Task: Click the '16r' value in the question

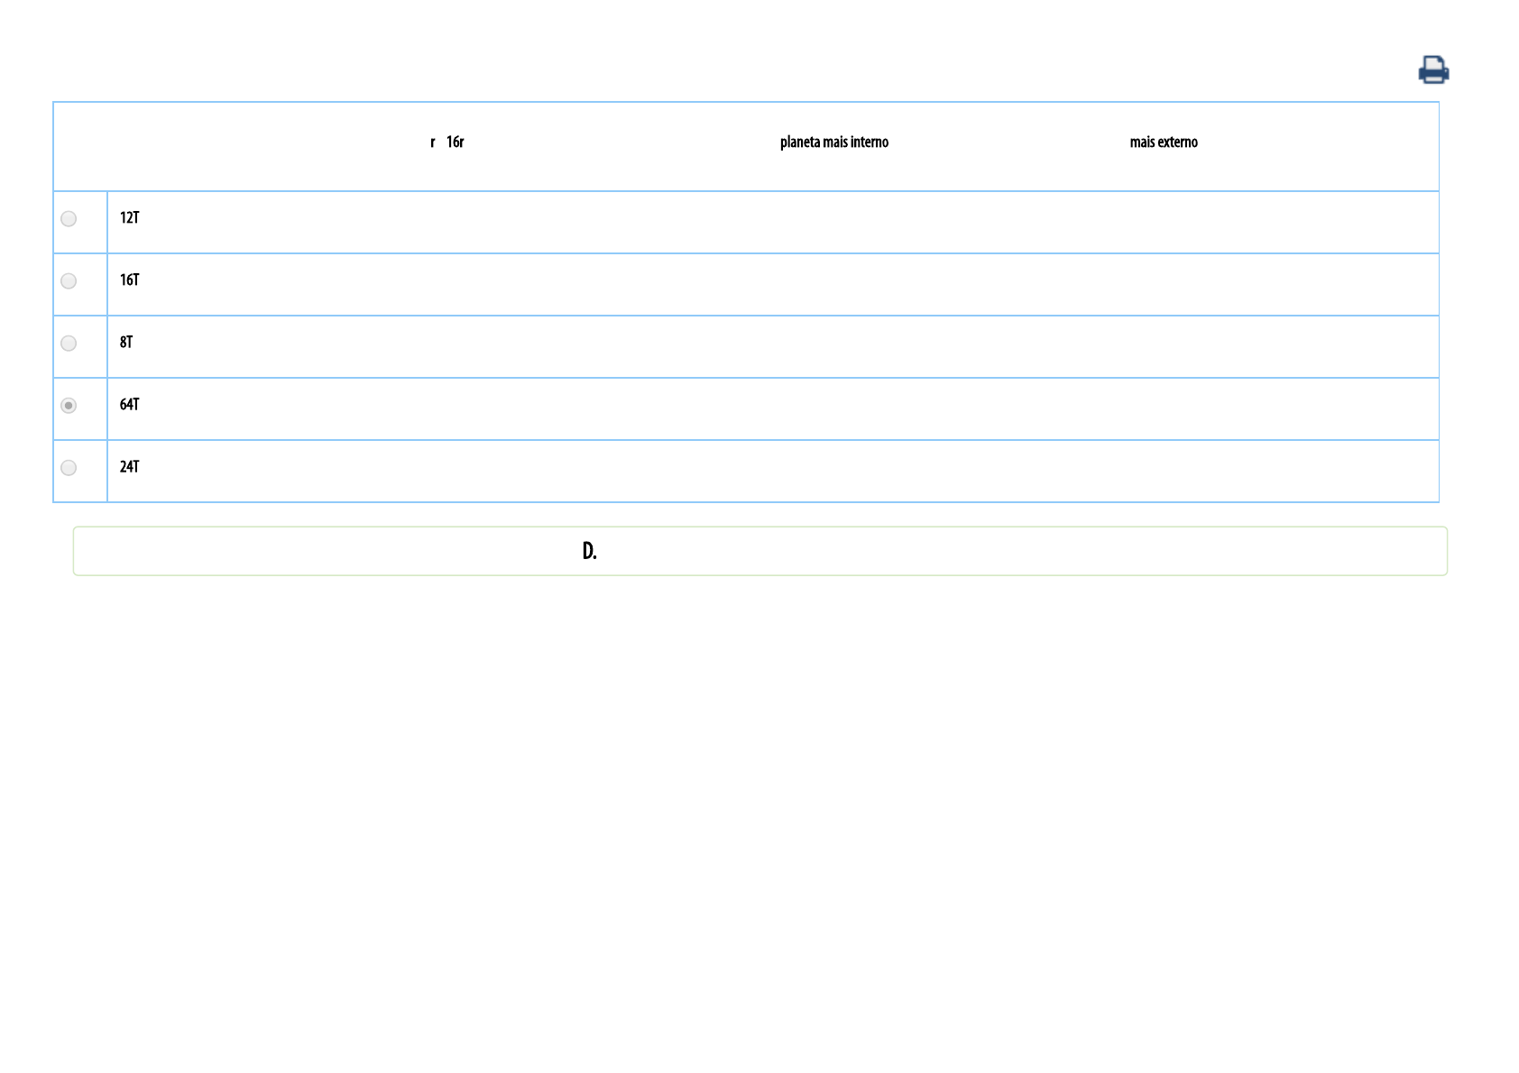Action: point(455,142)
